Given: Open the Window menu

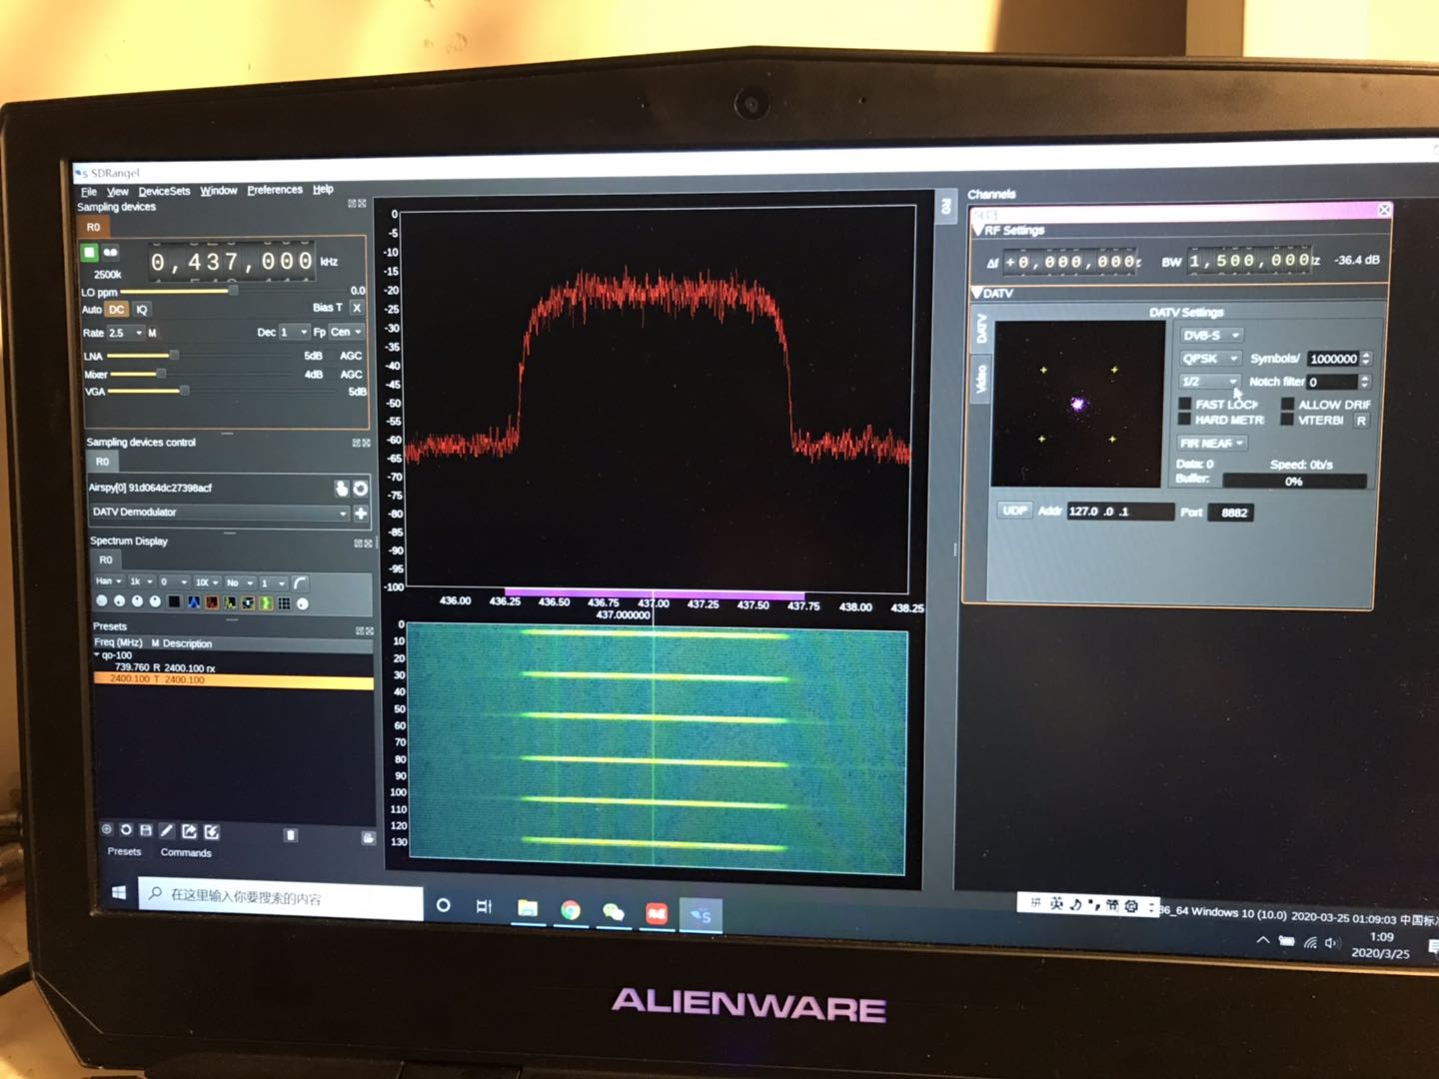Looking at the screenshot, I should pyautogui.click(x=219, y=190).
